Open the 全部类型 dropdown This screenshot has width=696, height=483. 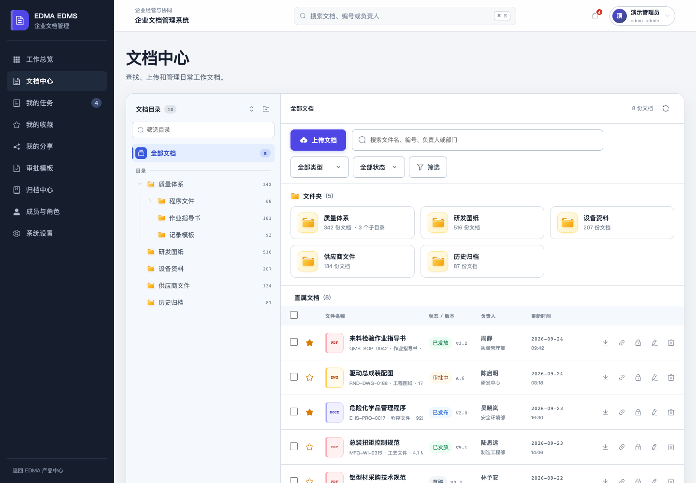point(319,167)
